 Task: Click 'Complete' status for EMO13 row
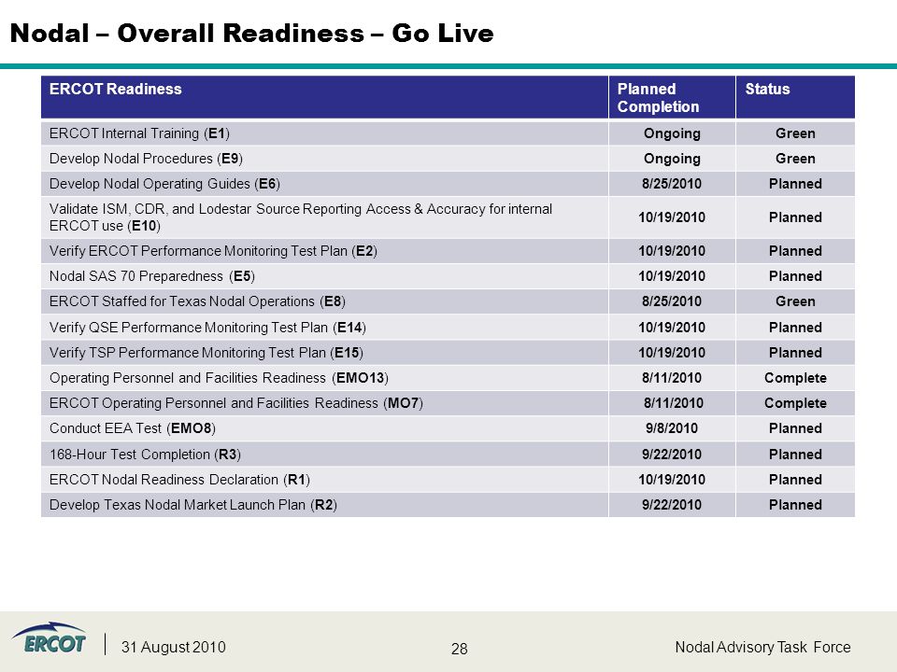tap(795, 378)
